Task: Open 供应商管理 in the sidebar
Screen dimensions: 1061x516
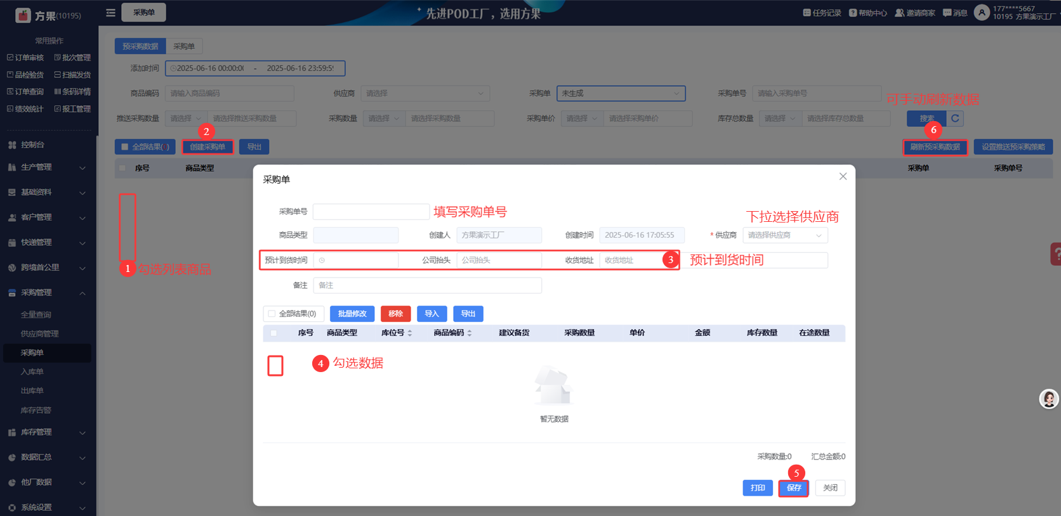Action: 39,334
